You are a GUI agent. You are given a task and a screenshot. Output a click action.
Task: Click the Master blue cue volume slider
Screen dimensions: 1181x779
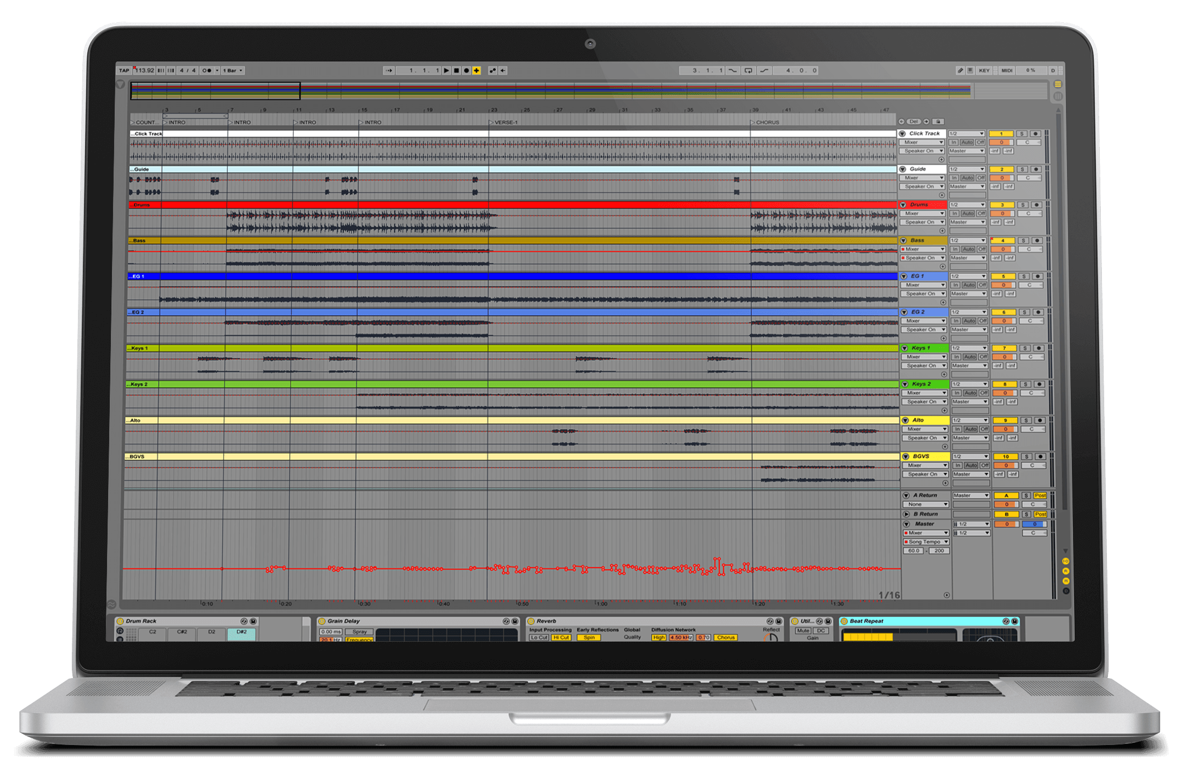click(x=1035, y=524)
